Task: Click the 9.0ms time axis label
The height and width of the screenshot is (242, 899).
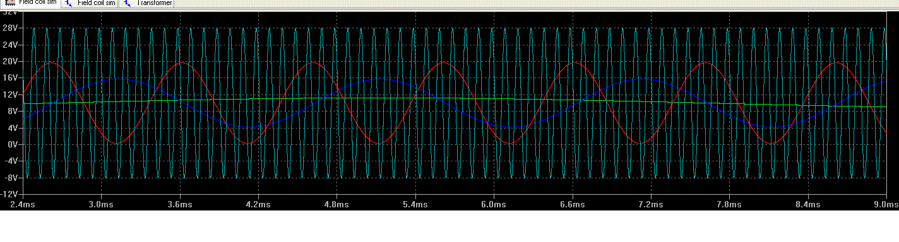Action: (886, 205)
